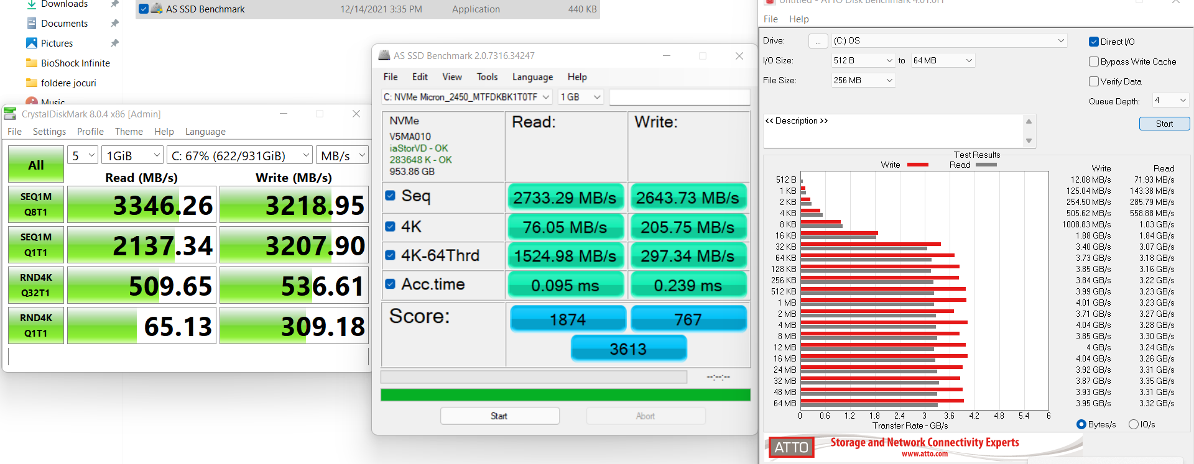Open I/O size start dropdown 512 B
This screenshot has width=1194, height=464.
click(863, 60)
